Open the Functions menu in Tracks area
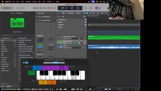 tap(71, 13)
